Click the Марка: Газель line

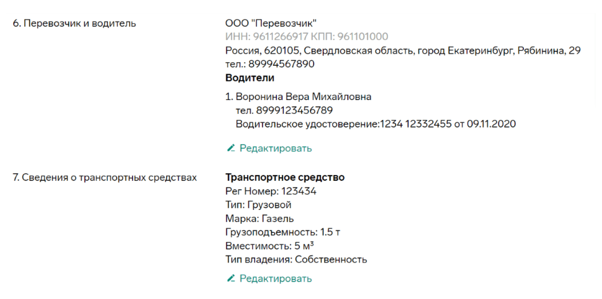click(x=259, y=218)
